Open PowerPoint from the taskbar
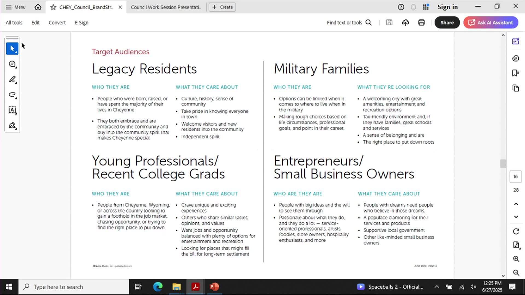The image size is (525, 295). [x=214, y=287]
